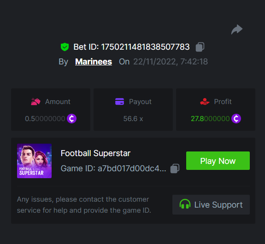Click the purple Payout card icon

(x=119, y=102)
